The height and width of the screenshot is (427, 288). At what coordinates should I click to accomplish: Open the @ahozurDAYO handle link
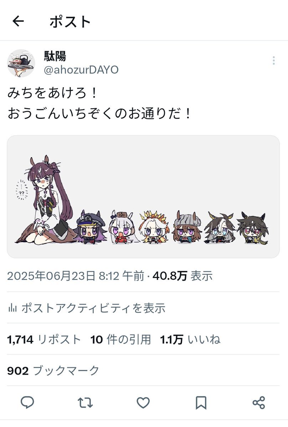(x=81, y=70)
